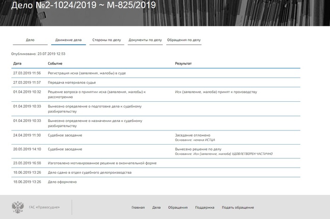
Task: Open the Поддержка footer link
Action: [205, 207]
